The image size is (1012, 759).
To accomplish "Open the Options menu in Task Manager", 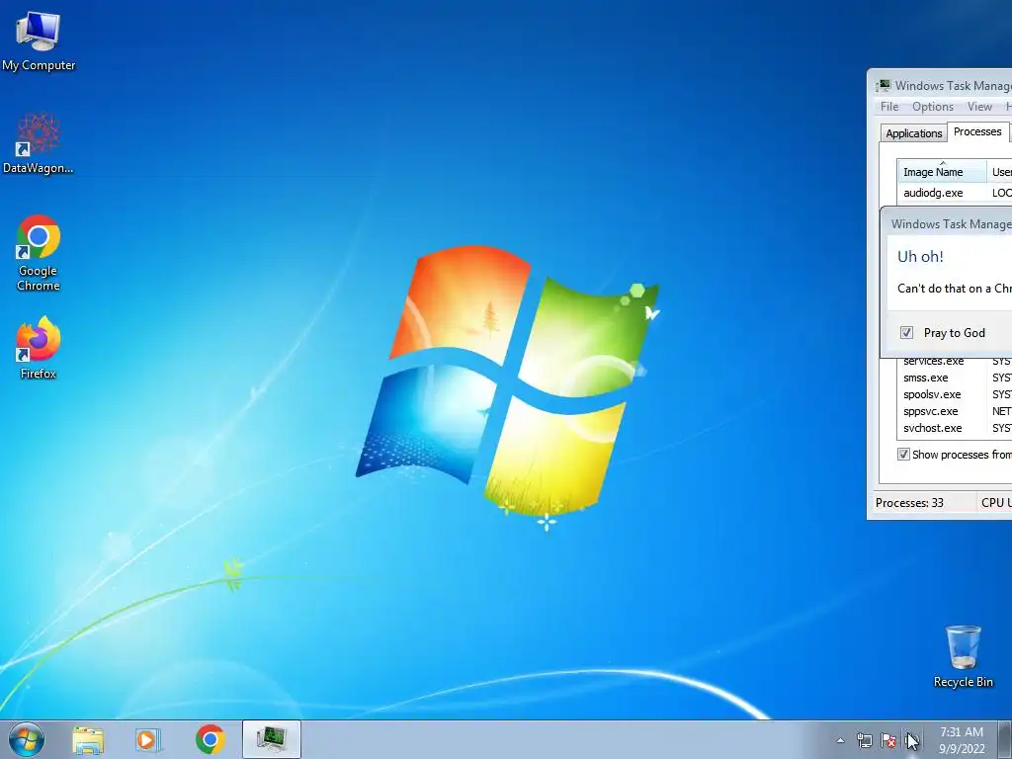I will pos(933,107).
